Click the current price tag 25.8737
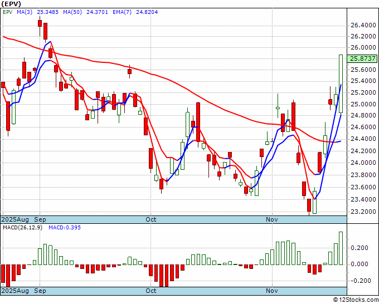379x304 pixels. point(363,58)
